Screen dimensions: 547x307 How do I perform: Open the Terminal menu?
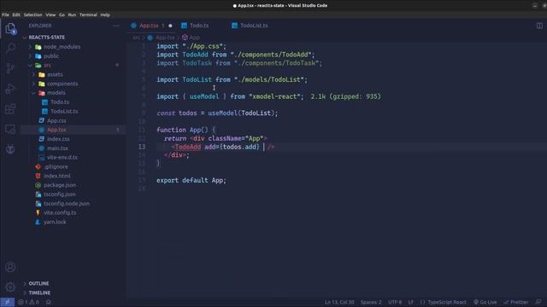[x=88, y=15]
